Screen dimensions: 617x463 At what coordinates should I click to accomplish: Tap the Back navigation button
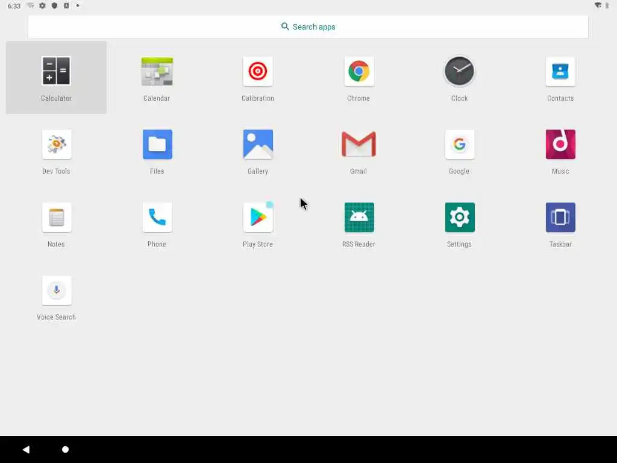(x=26, y=449)
